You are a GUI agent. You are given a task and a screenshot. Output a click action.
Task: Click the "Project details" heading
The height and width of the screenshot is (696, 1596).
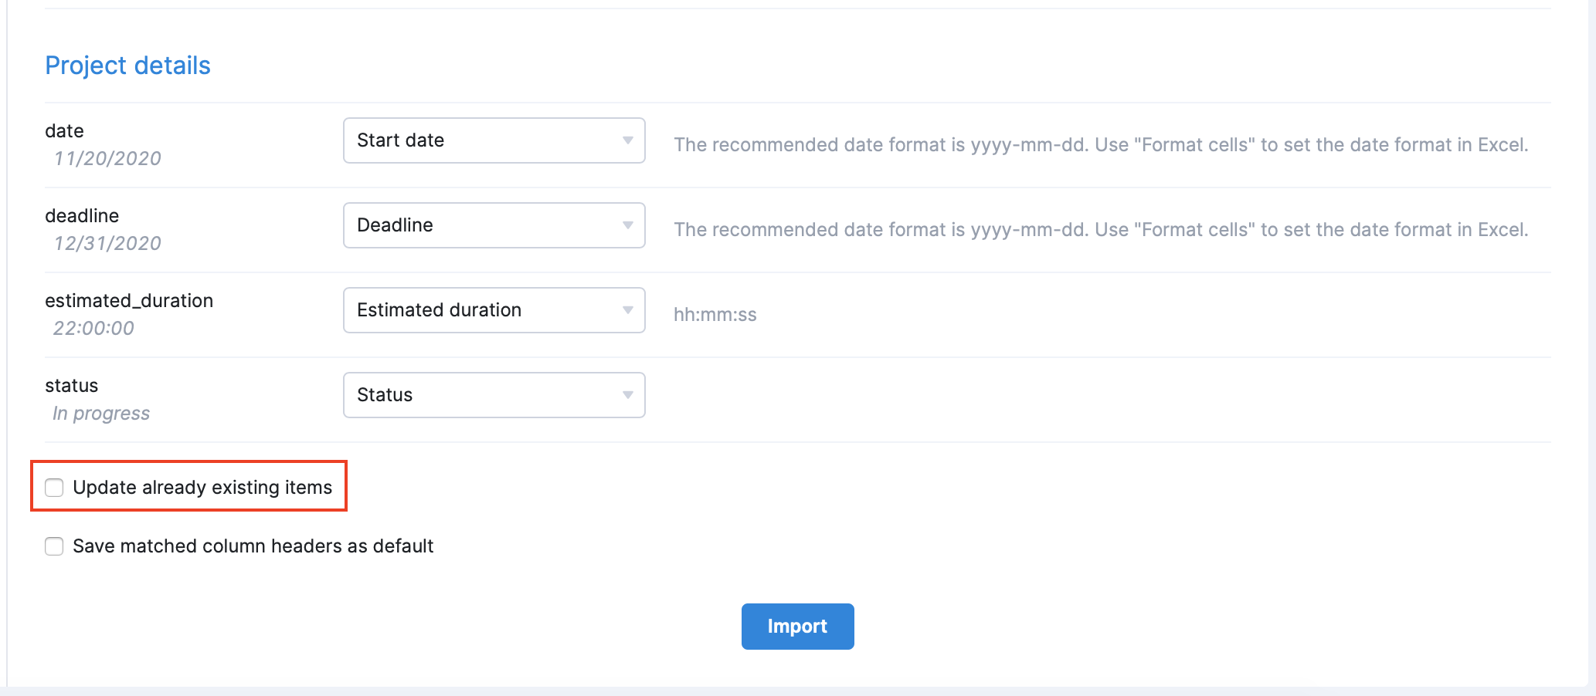pos(127,66)
